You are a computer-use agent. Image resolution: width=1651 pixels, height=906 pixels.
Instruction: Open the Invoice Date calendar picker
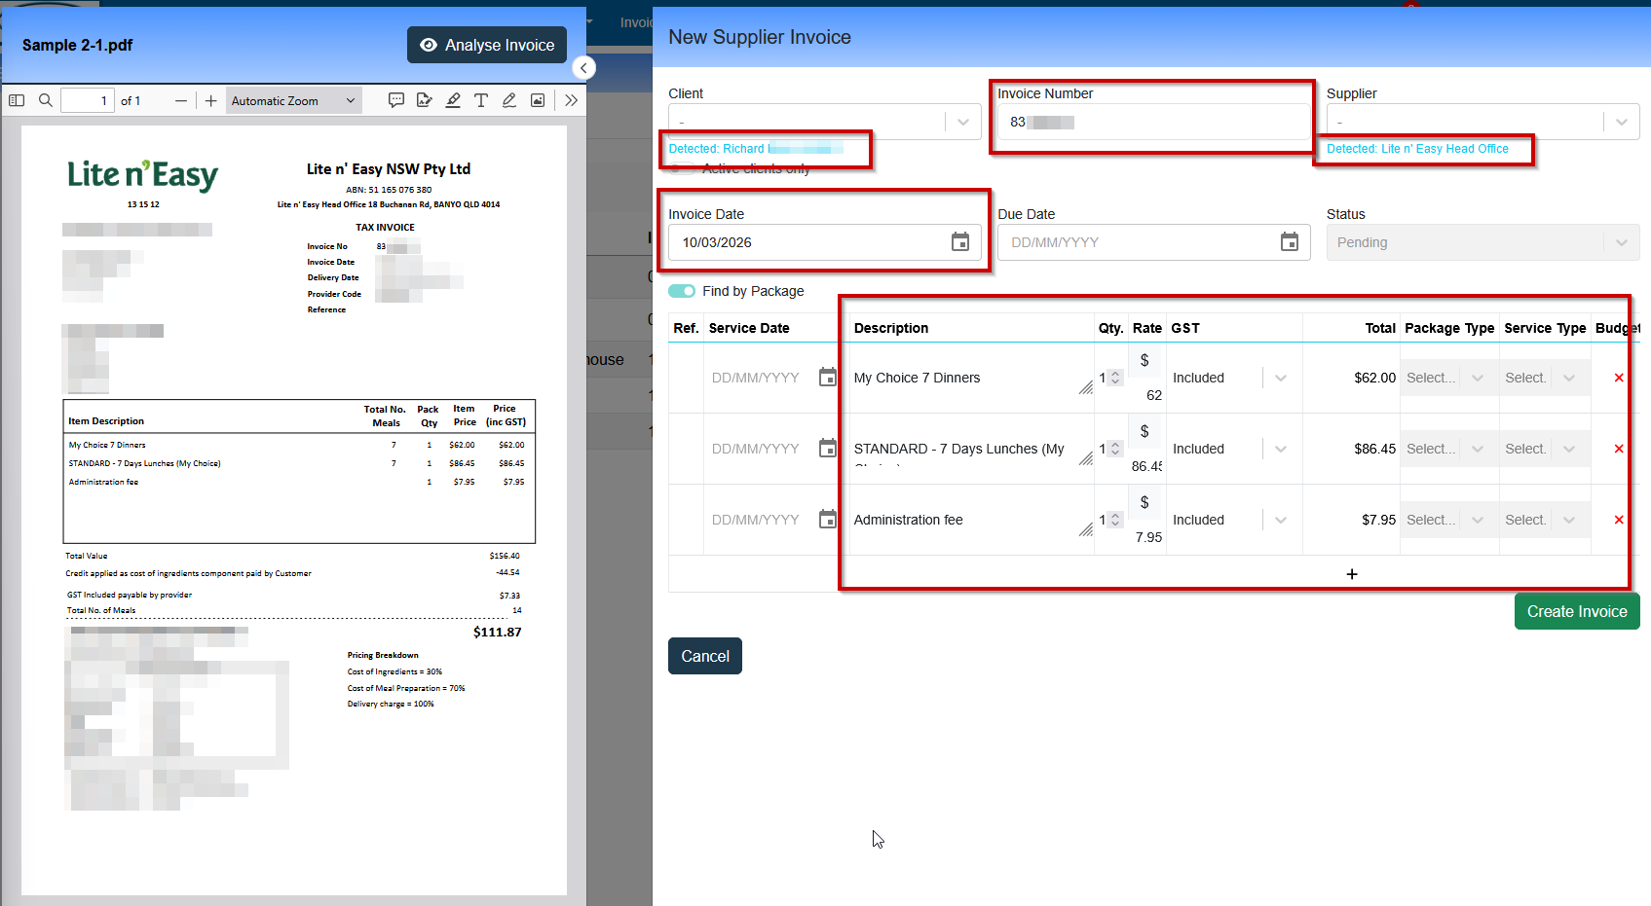pos(960,242)
